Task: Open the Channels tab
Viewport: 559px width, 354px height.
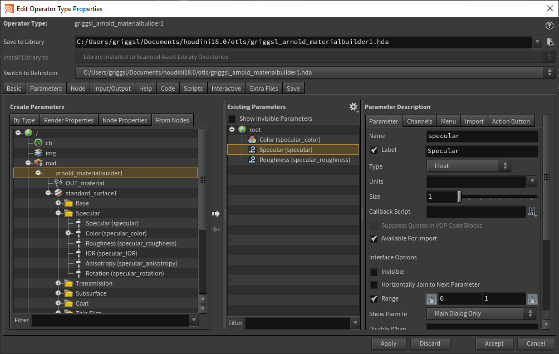Action: pos(419,121)
